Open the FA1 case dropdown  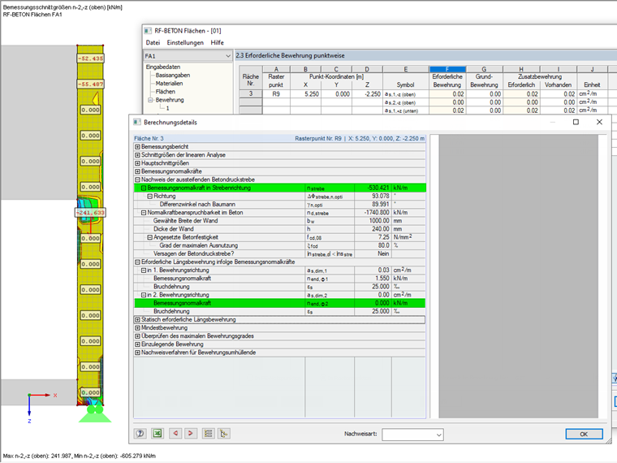227,56
